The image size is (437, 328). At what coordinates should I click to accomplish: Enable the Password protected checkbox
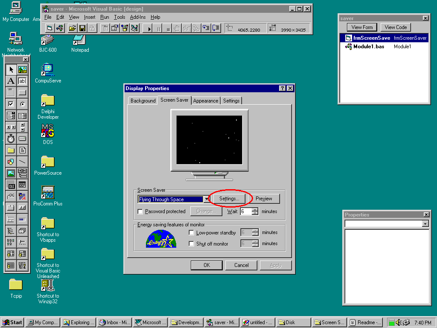point(140,211)
